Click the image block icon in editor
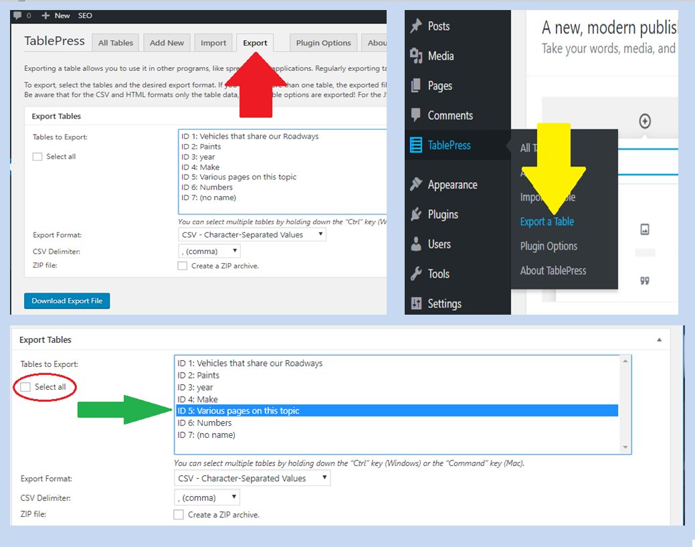 coord(645,230)
